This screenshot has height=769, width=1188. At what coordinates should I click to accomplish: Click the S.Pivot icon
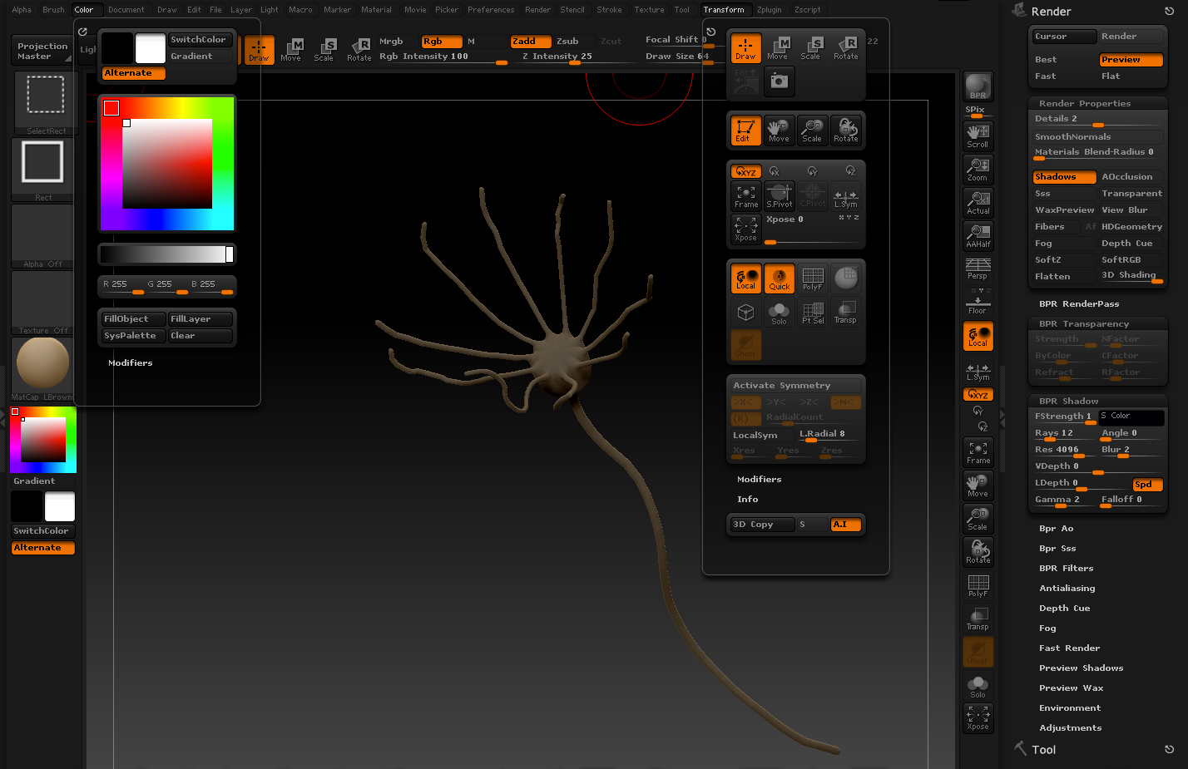(x=779, y=196)
